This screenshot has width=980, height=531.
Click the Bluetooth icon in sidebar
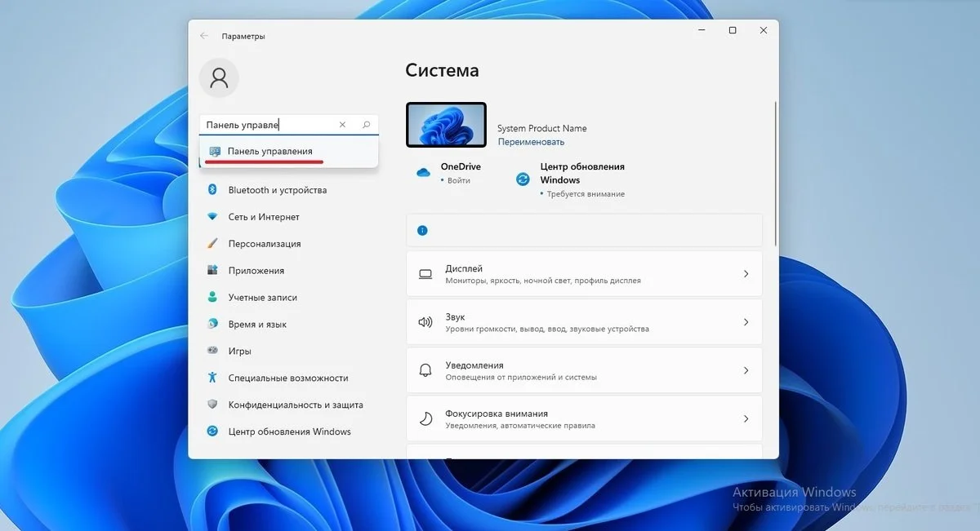point(212,190)
